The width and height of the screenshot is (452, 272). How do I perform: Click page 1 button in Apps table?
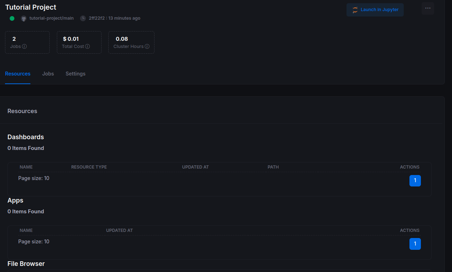pyautogui.click(x=415, y=244)
